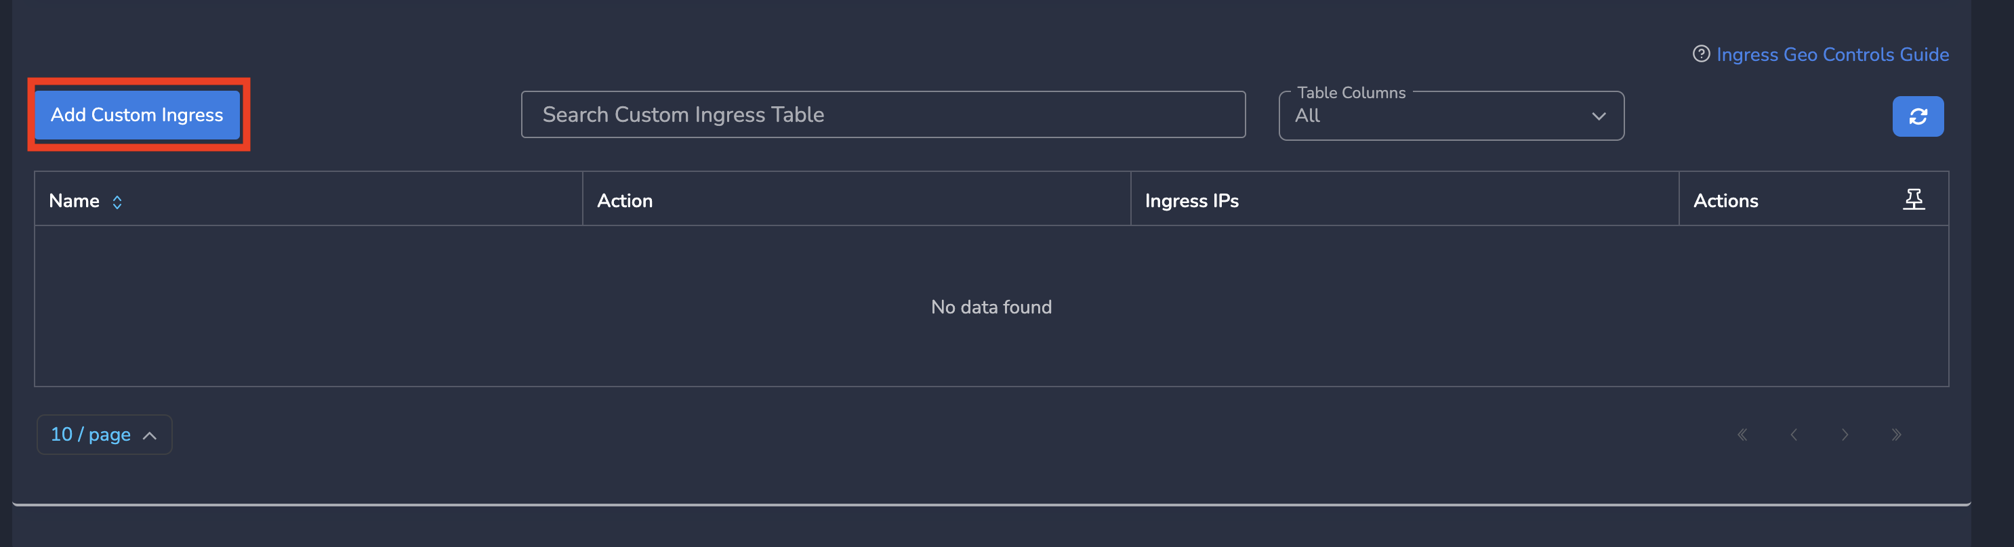Viewport: 2014px width, 547px height.
Task: Select the Action column header
Action: coord(625,201)
